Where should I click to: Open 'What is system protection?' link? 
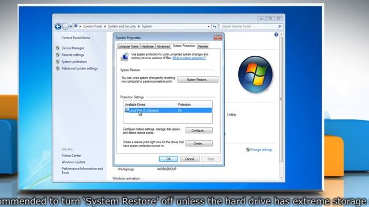click(x=189, y=58)
